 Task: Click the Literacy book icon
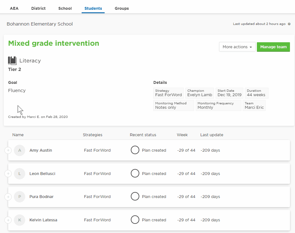click(12, 61)
